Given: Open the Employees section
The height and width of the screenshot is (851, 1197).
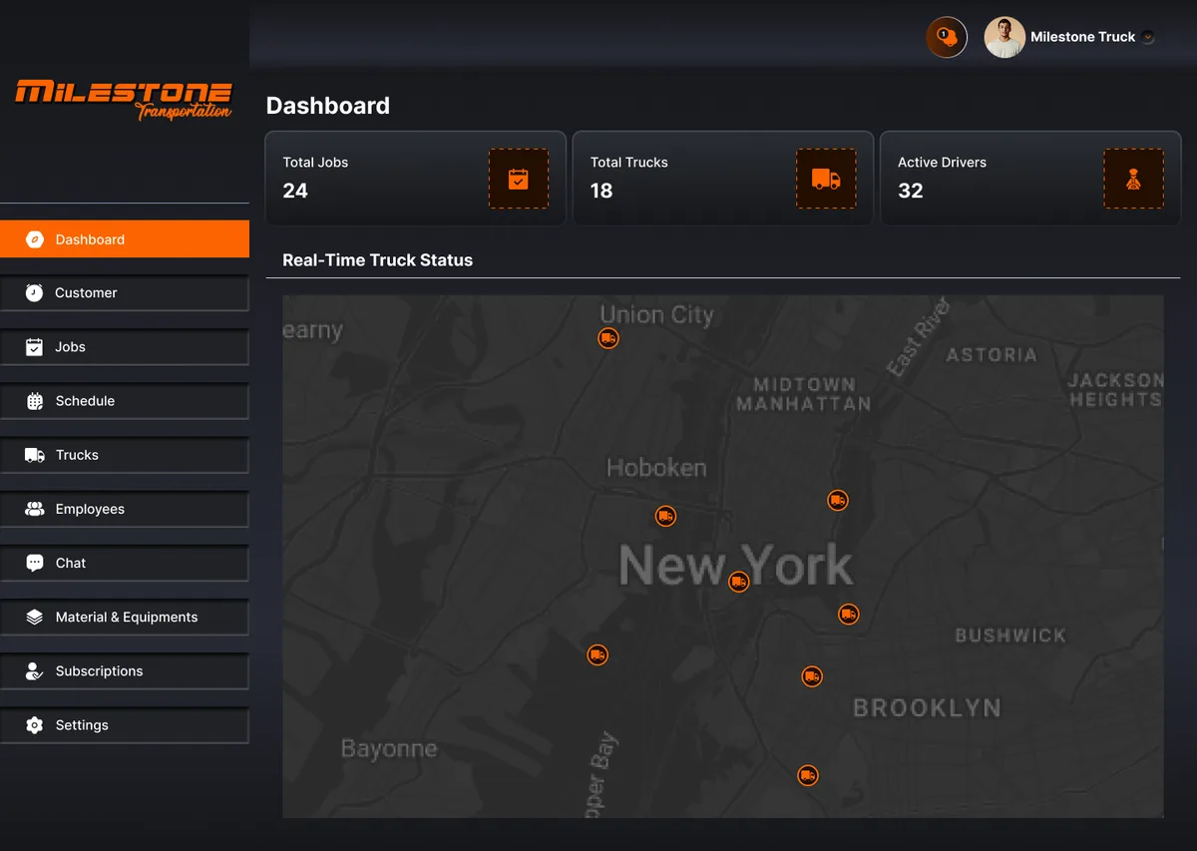Looking at the screenshot, I should (125, 509).
